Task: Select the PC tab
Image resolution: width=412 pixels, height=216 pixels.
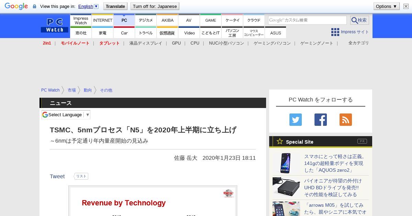Action: coord(124,20)
